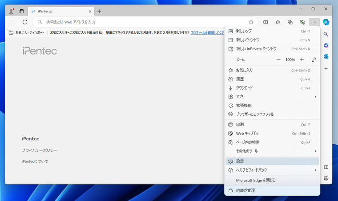The height and width of the screenshot is (201, 338).
Task: Close the Settings and more ellipsis menu
Action: [314, 22]
